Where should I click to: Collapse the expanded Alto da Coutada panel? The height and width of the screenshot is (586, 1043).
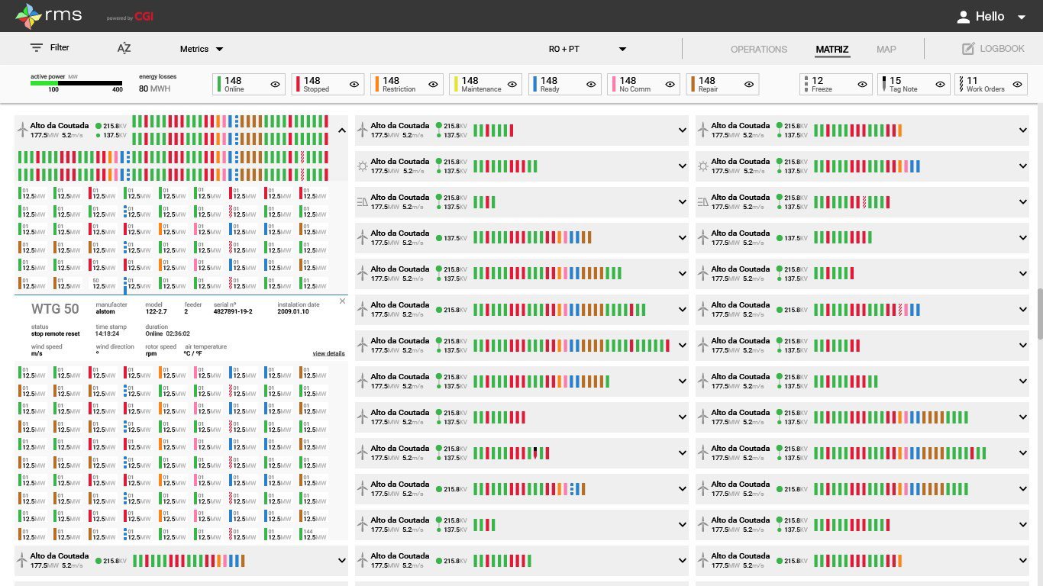click(x=341, y=130)
